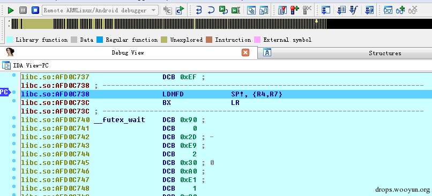Screen dimensions: 432x196
Task: Pause the debugged process
Action: point(23,11)
